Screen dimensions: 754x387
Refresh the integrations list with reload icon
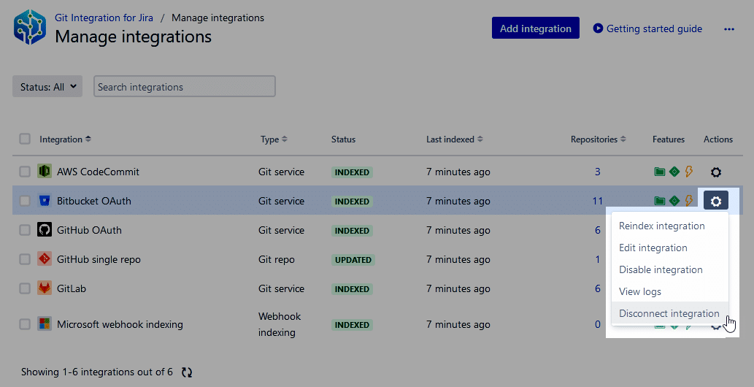[x=187, y=372]
